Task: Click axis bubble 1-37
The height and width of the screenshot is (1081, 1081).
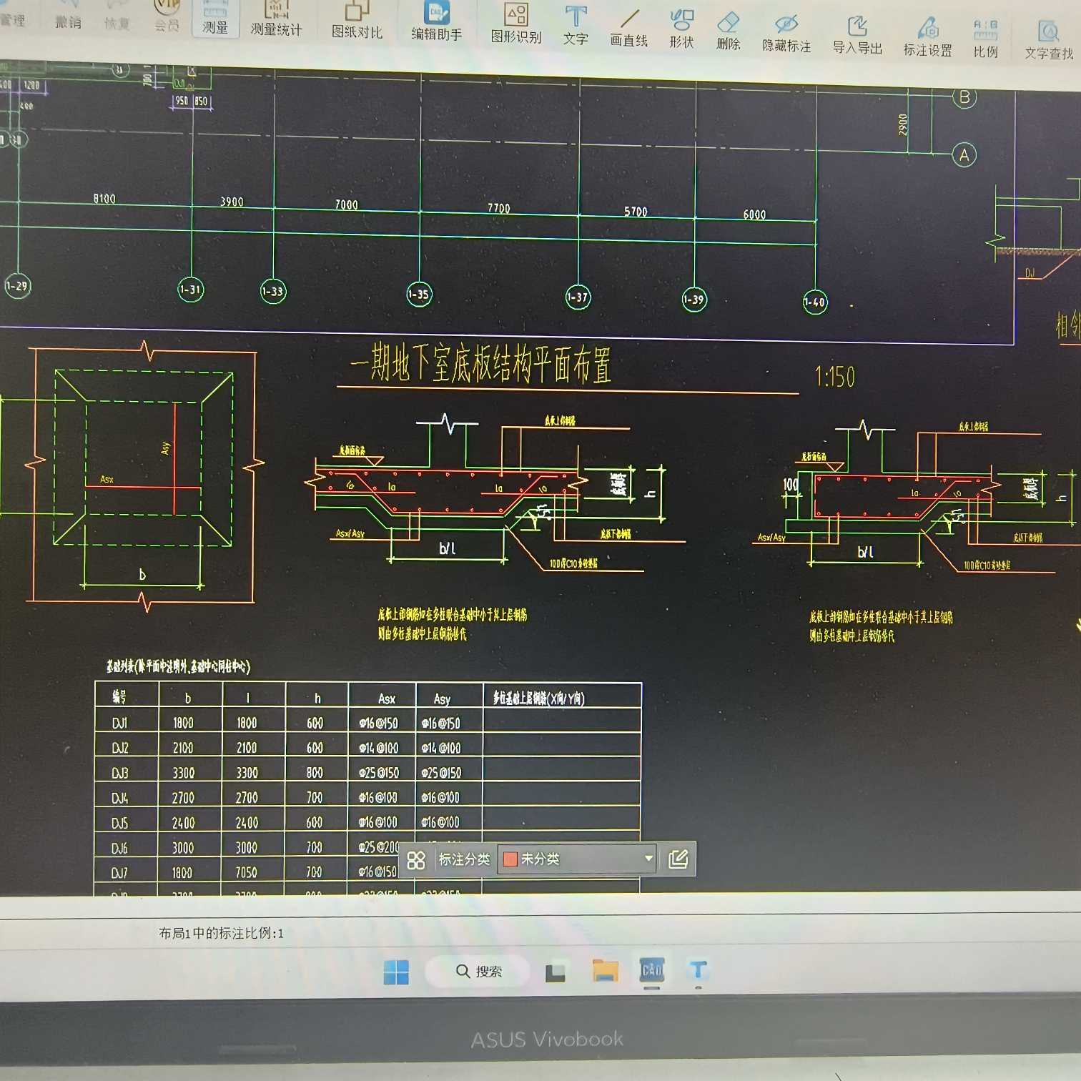Action: click(x=578, y=297)
